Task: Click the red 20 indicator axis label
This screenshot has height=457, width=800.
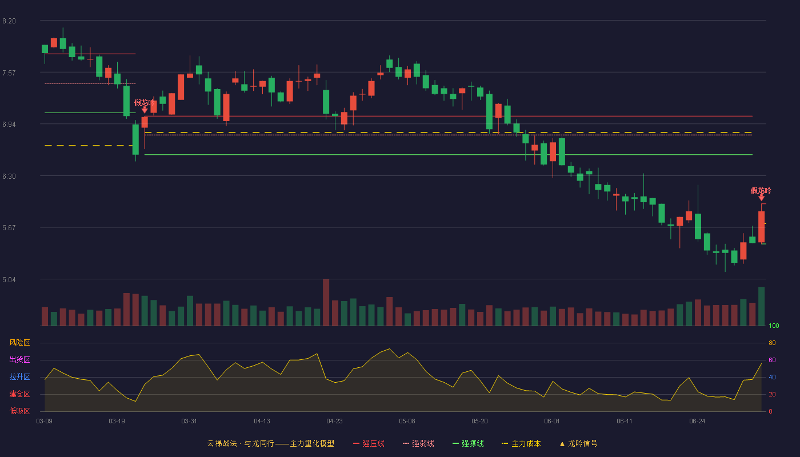Action: 772,394
